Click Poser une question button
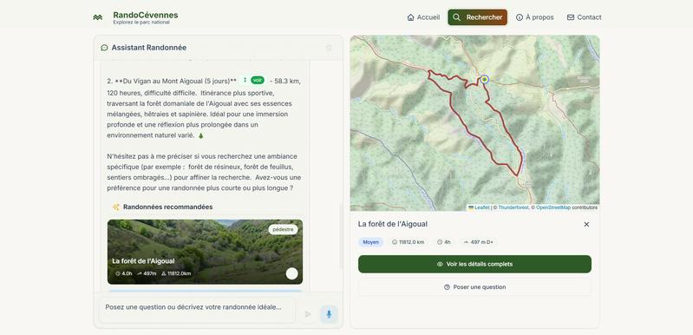The height and width of the screenshot is (335, 693). [x=474, y=287]
